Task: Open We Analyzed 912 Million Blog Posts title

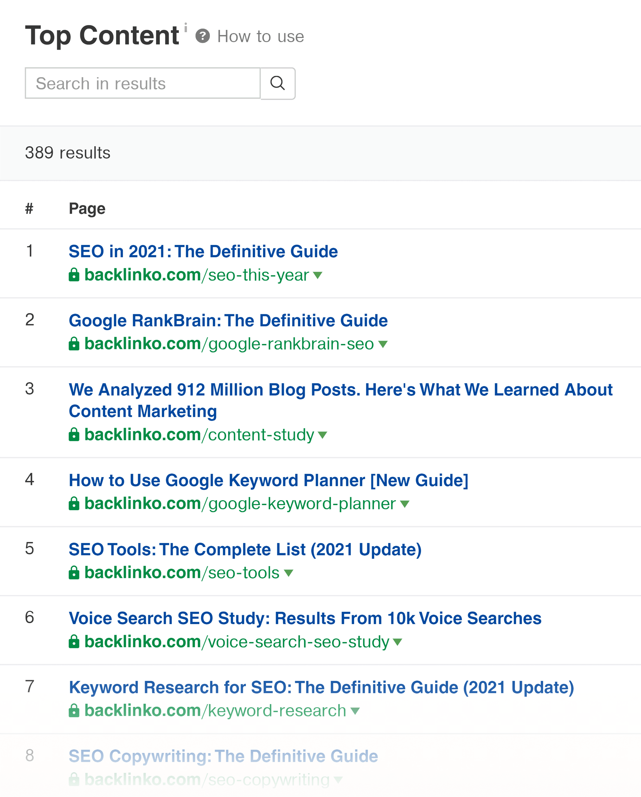Action: click(341, 400)
